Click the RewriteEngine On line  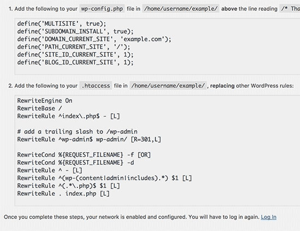45,101
